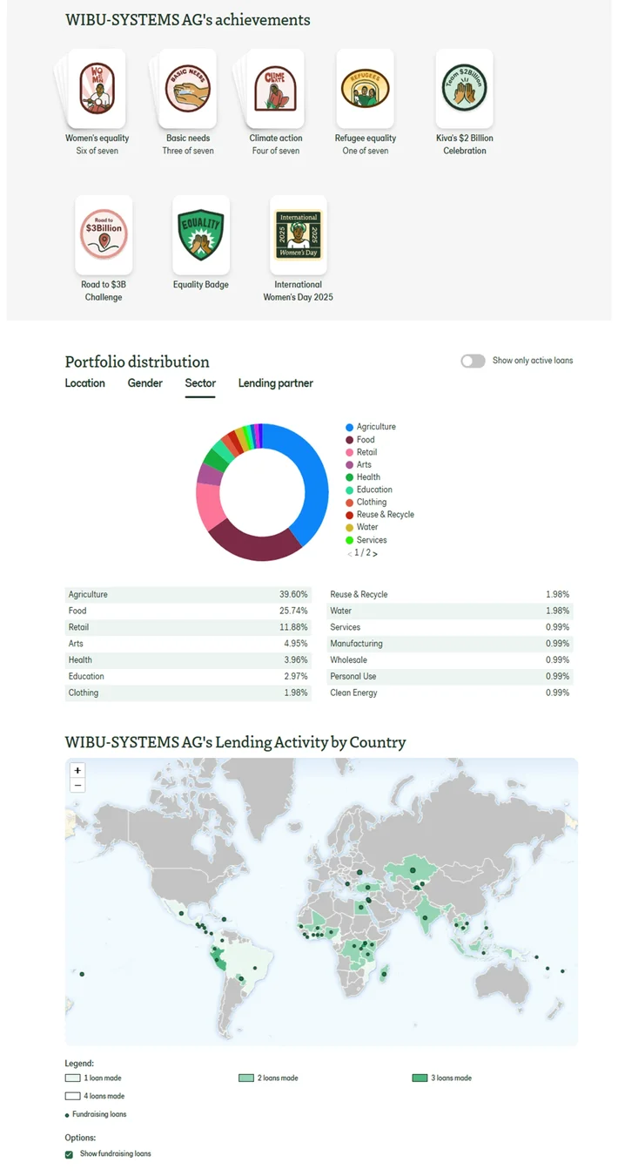
Task: Open the Lending partner tab
Action: click(275, 383)
